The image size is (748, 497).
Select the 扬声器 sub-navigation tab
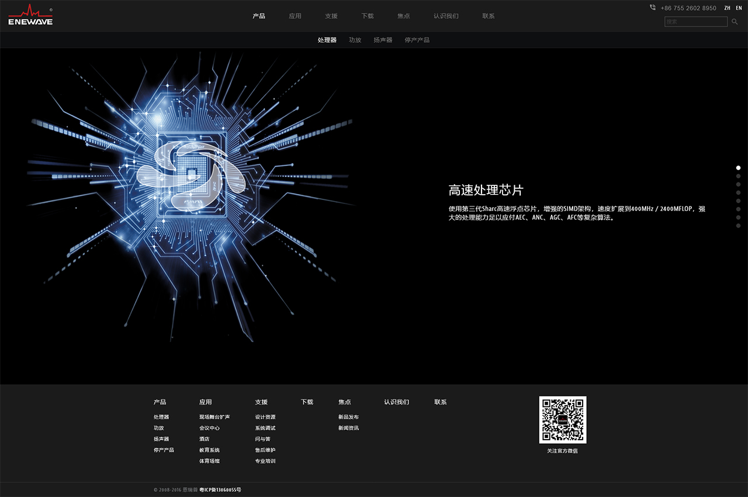click(383, 40)
